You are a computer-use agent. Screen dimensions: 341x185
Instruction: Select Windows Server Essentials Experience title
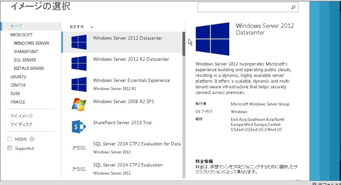(x=132, y=80)
